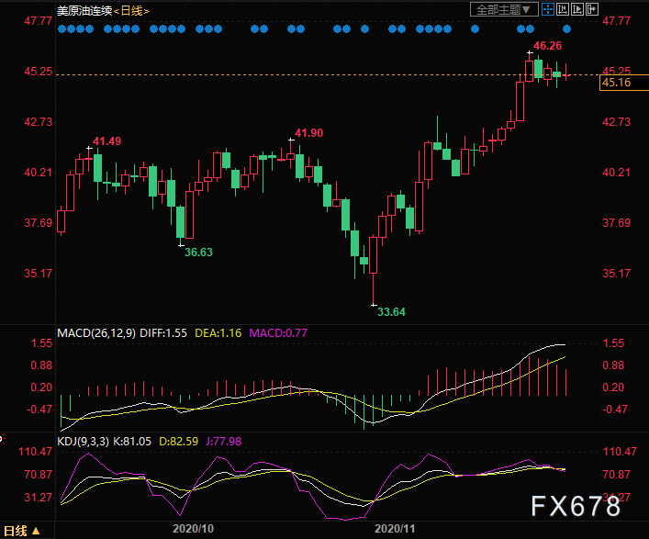Click the crosshair cursor icon in top toolbar

[x=546, y=9]
